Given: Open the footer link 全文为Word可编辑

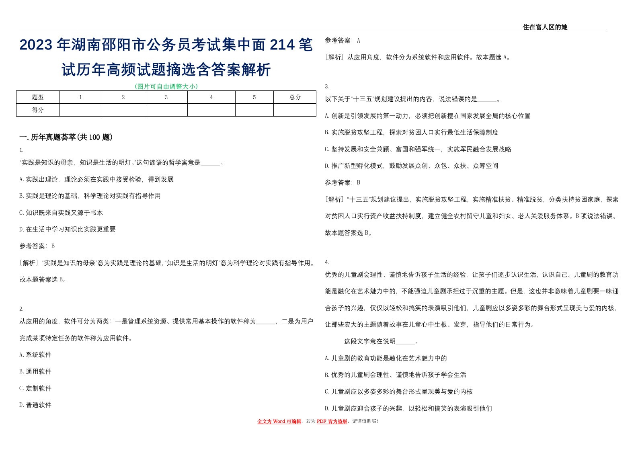Looking at the screenshot, I should [x=279, y=421].
